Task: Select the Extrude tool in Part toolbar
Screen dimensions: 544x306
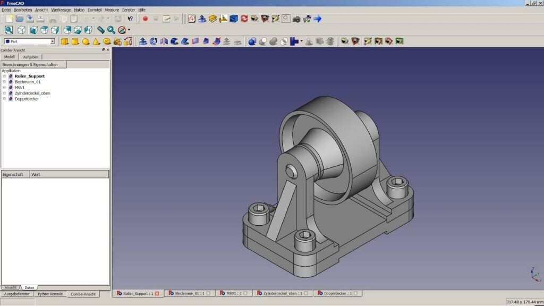Action: (x=143, y=41)
